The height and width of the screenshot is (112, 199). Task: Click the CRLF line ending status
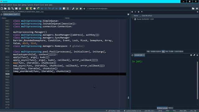pos(167,111)
